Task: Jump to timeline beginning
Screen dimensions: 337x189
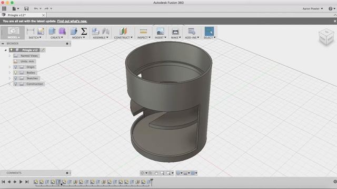Action: (3, 182)
